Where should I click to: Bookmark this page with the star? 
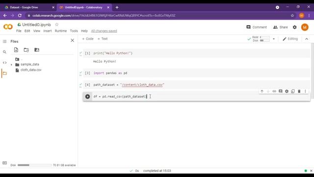[x=292, y=15]
